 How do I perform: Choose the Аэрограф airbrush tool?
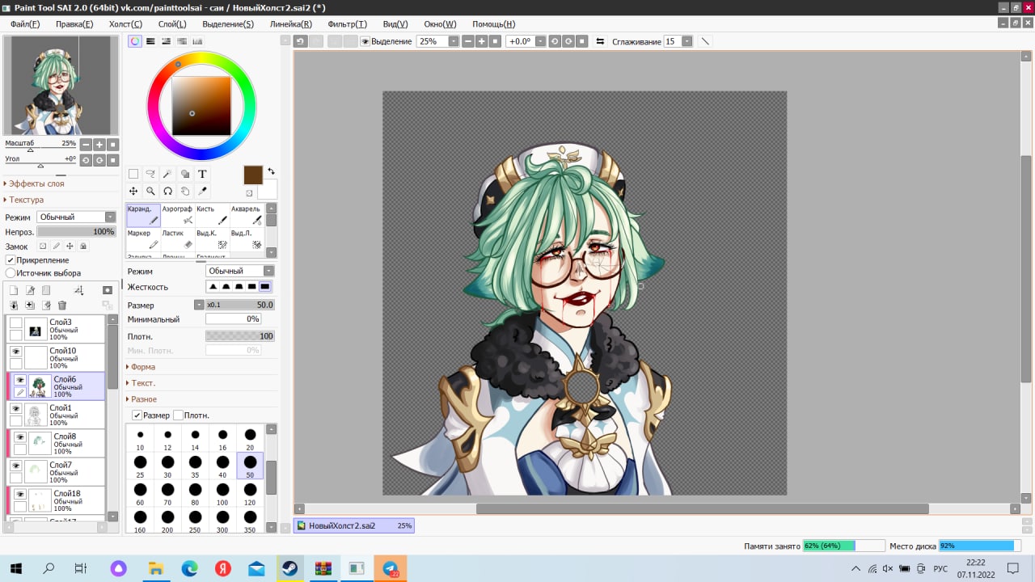point(178,214)
